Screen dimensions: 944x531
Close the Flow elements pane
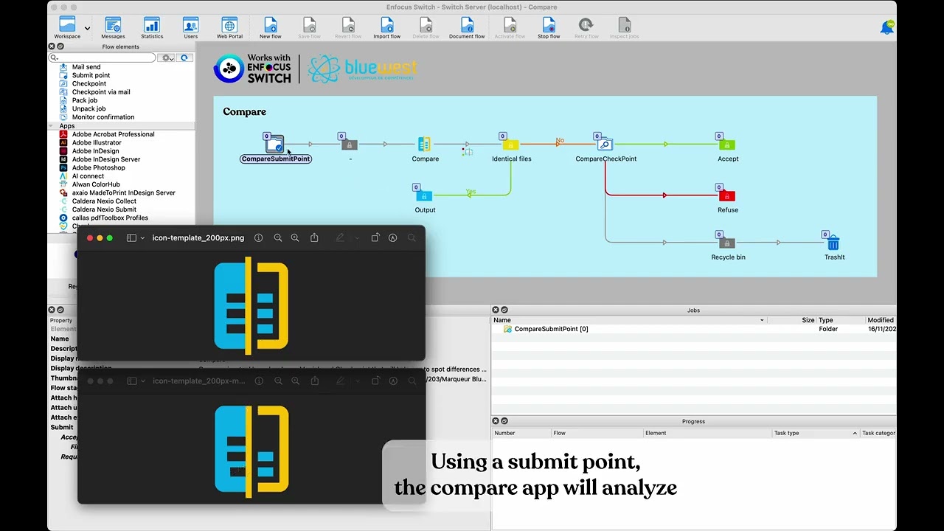[x=52, y=46]
